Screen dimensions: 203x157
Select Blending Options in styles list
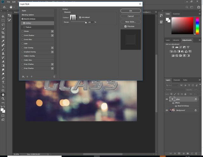pyautogui.click(x=37, y=15)
